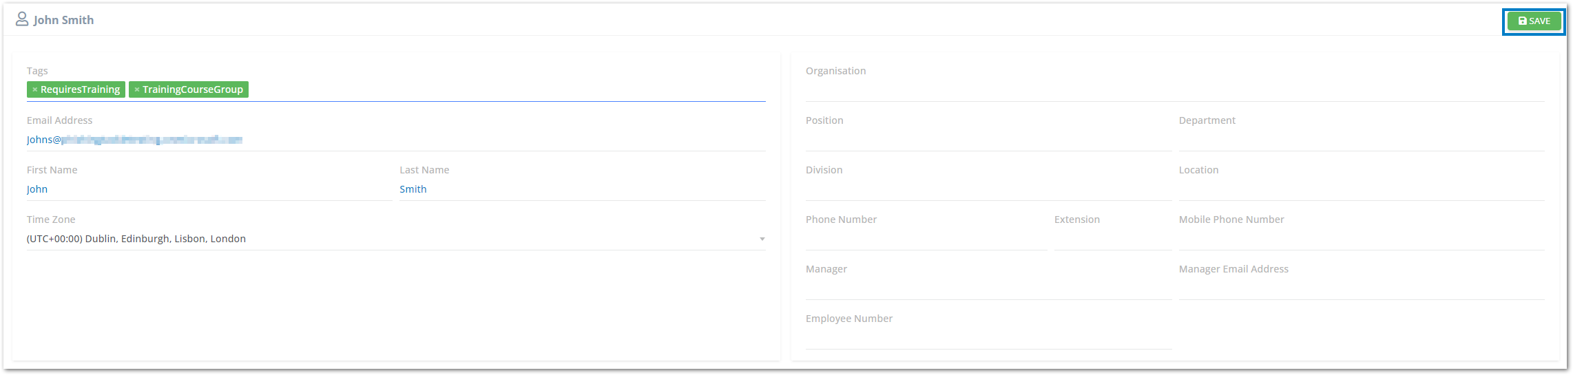Edit the First Name field containing John
The image size is (1573, 375).
pos(209,189)
